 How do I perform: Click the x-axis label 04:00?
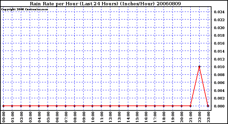pyautogui.click(x=39, y=117)
